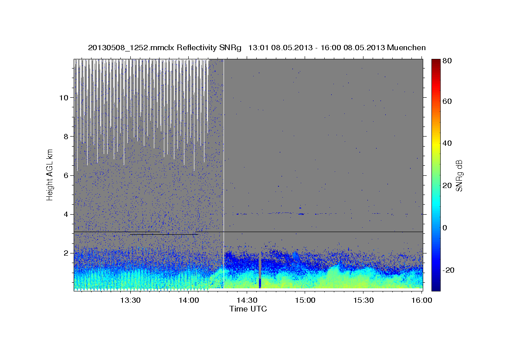The width and height of the screenshot is (523, 349).
Task: Click the 'Time UTC' x-axis label
Action: (x=248, y=309)
